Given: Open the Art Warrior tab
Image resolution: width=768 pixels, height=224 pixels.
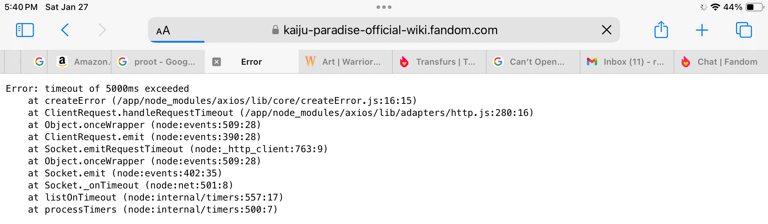Looking at the screenshot, I should point(345,62).
